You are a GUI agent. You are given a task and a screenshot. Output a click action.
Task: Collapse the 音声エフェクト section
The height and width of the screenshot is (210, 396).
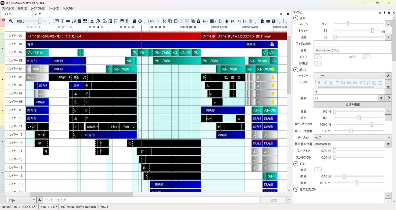[x=296, y=189]
